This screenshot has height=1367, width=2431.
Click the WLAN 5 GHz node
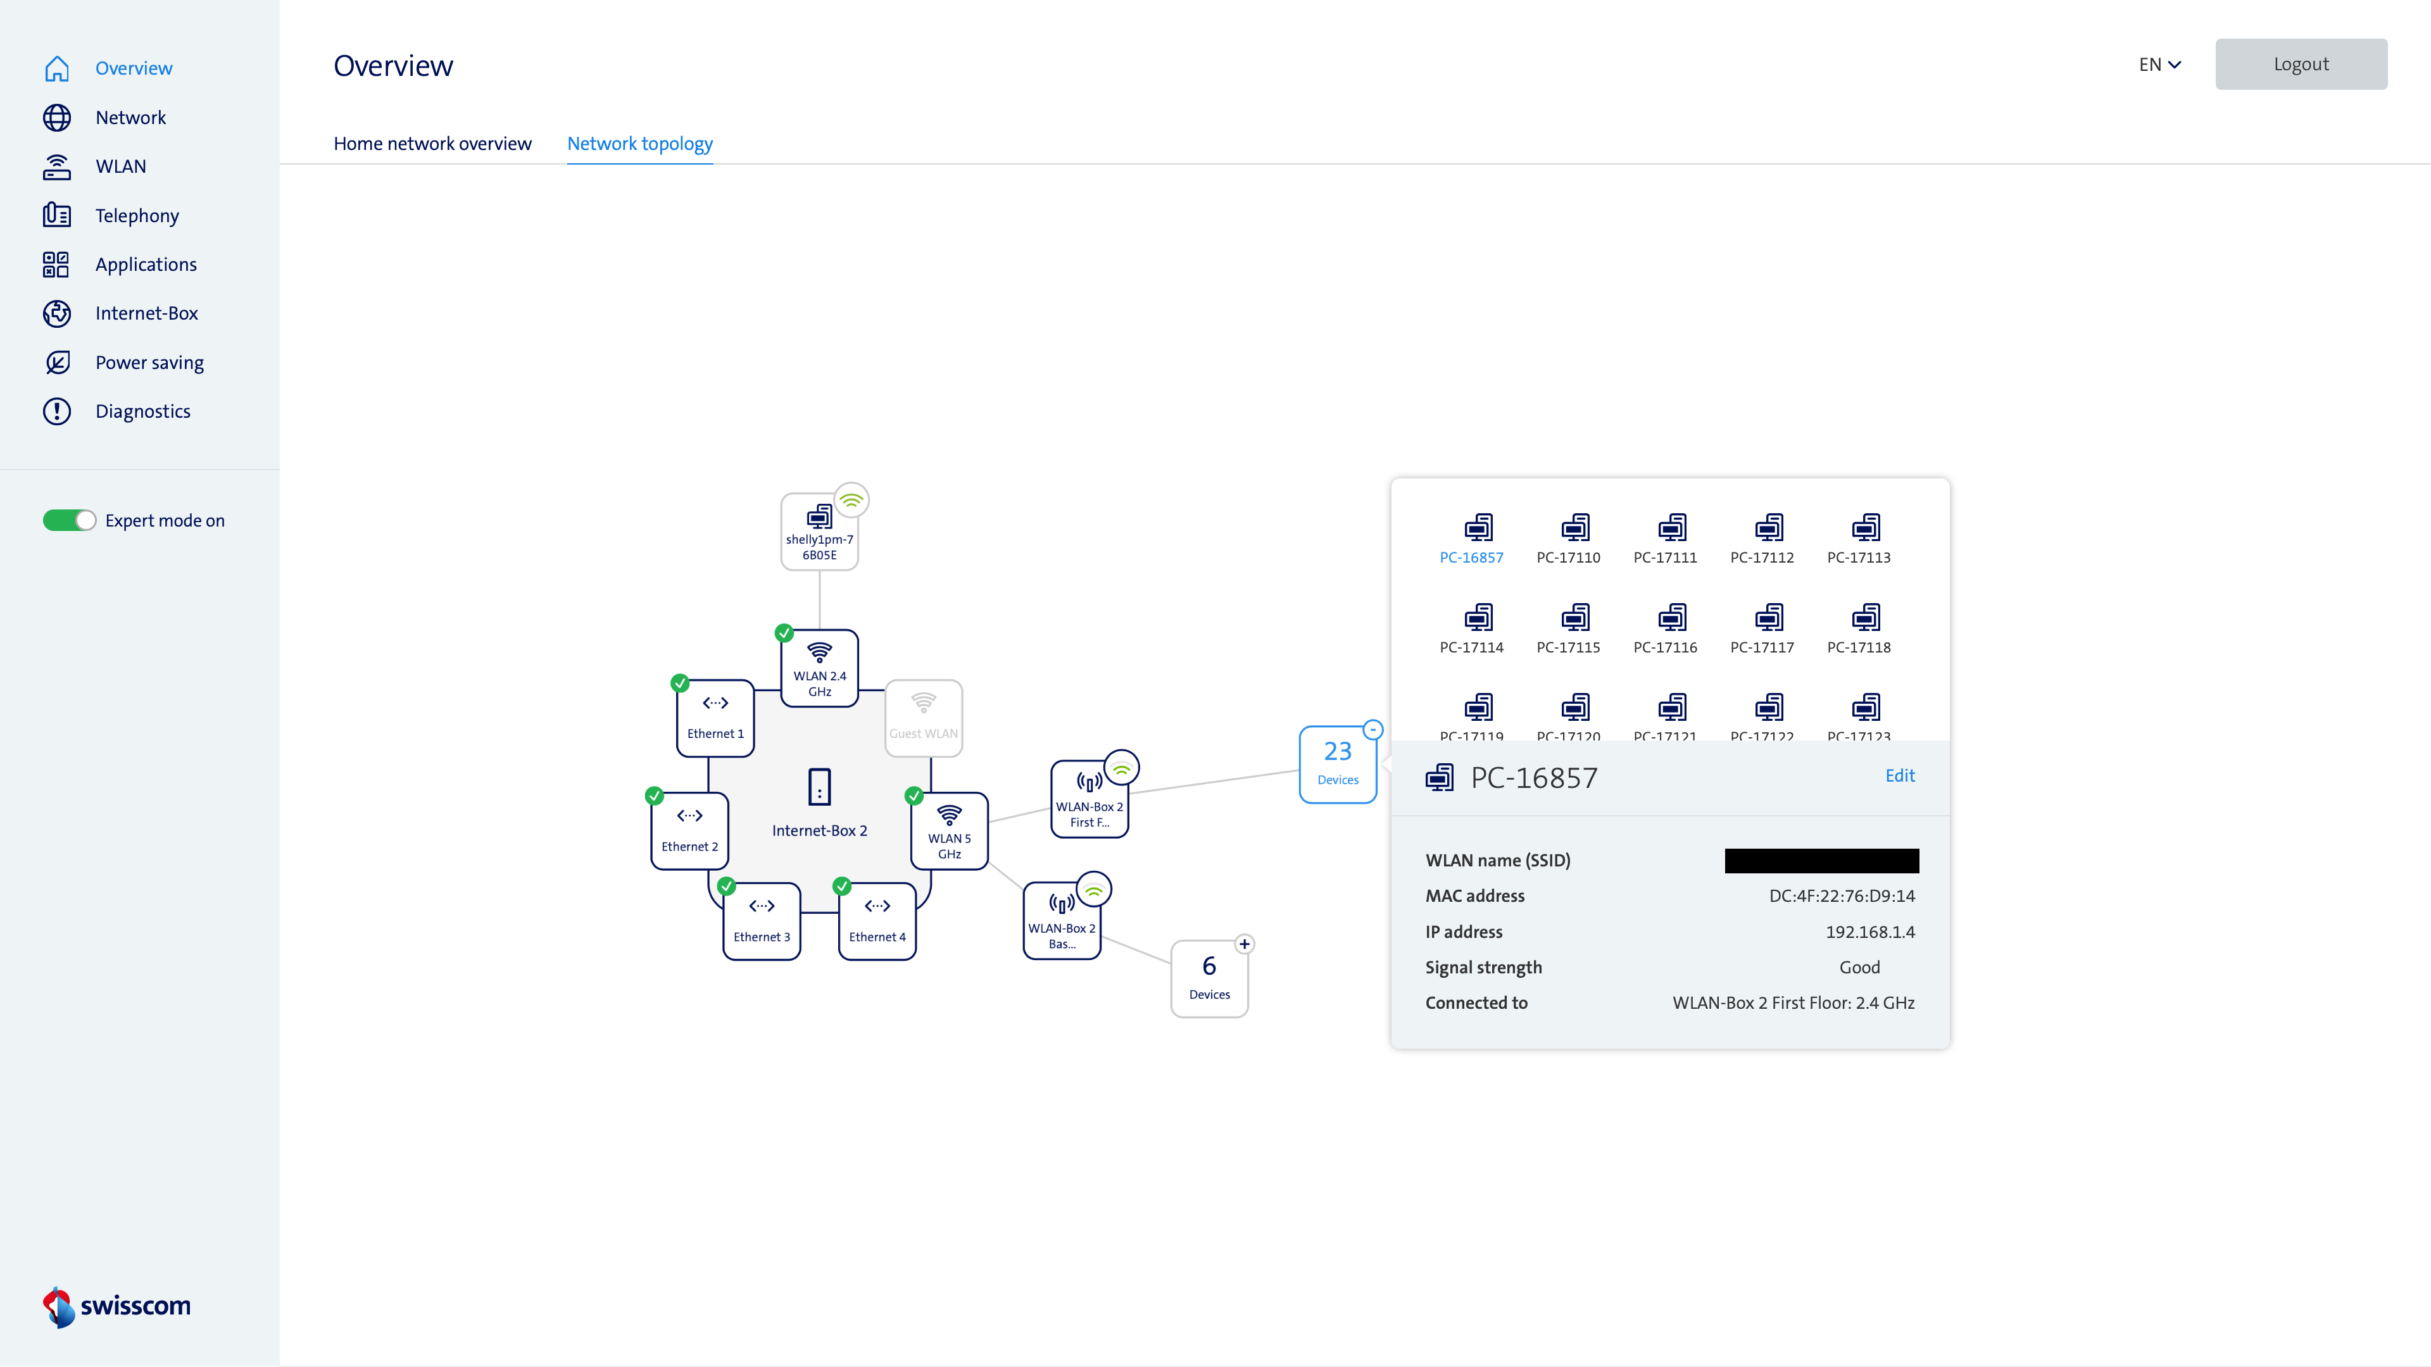click(x=948, y=830)
